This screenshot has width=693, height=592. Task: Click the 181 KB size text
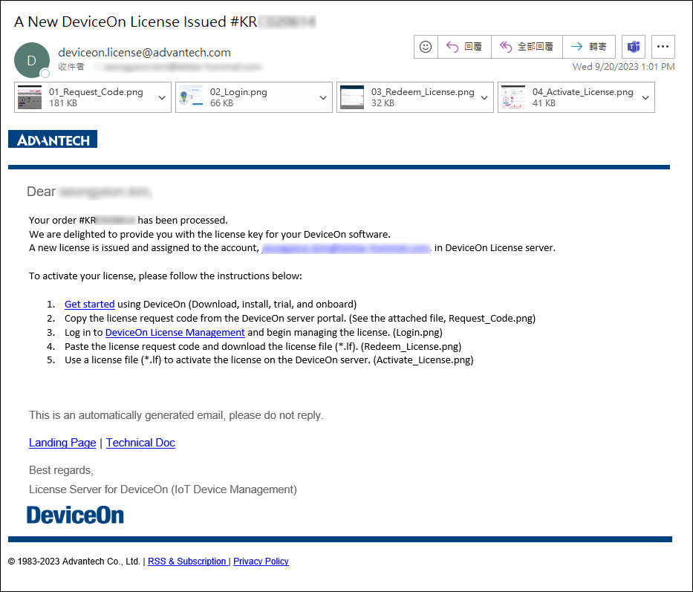[x=62, y=103]
